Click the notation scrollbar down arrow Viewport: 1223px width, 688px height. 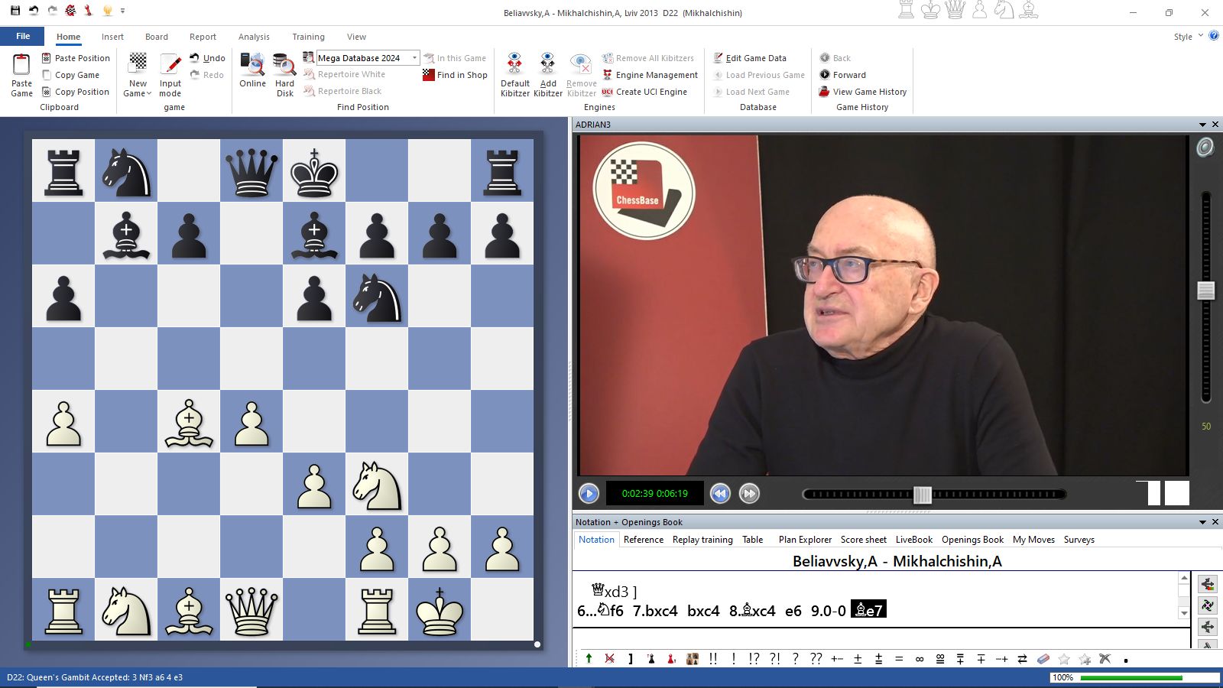click(x=1184, y=613)
